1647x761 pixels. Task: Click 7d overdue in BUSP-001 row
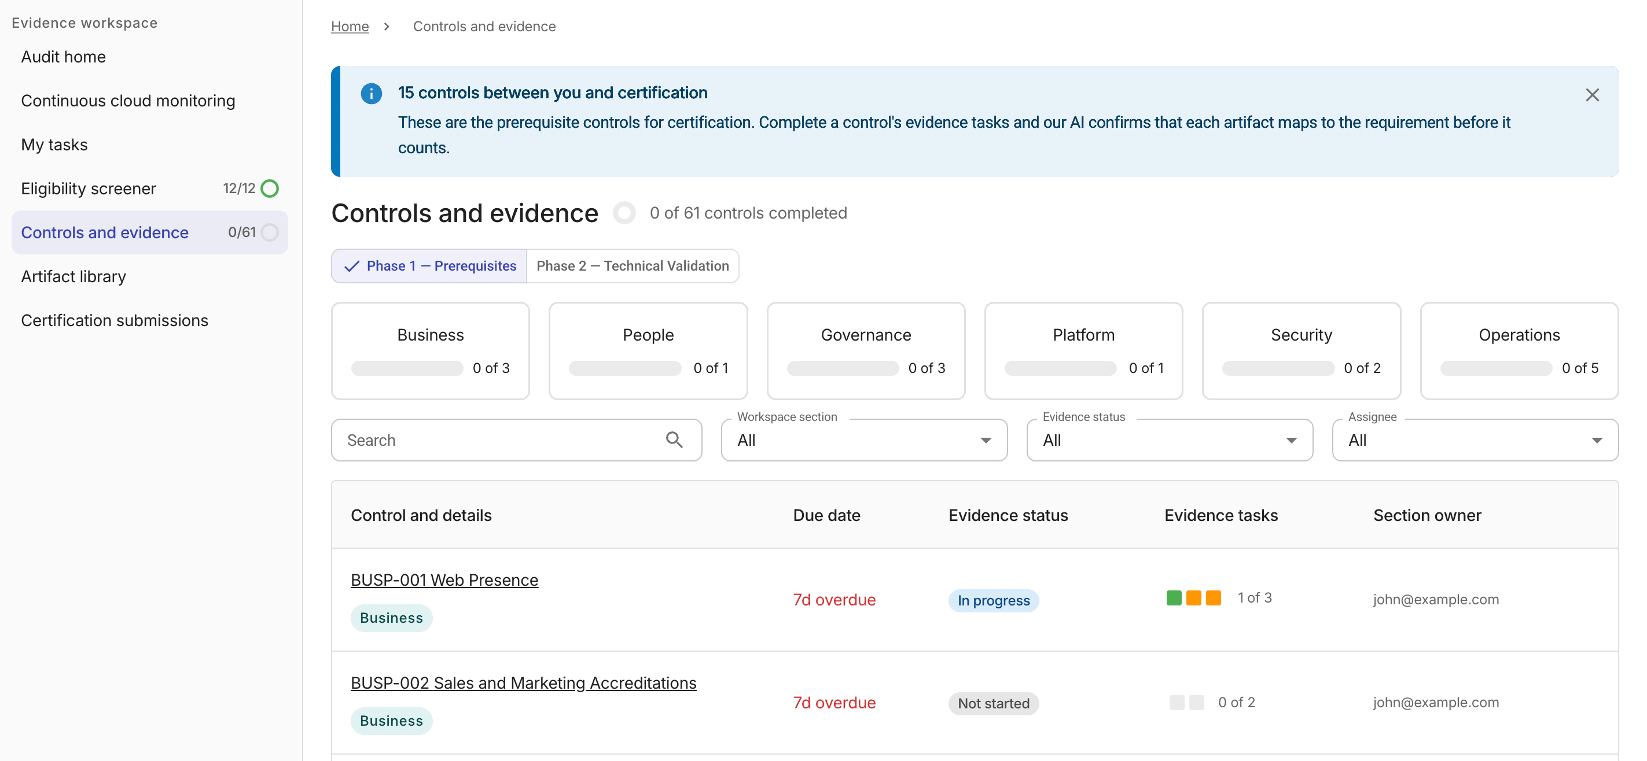(x=834, y=599)
